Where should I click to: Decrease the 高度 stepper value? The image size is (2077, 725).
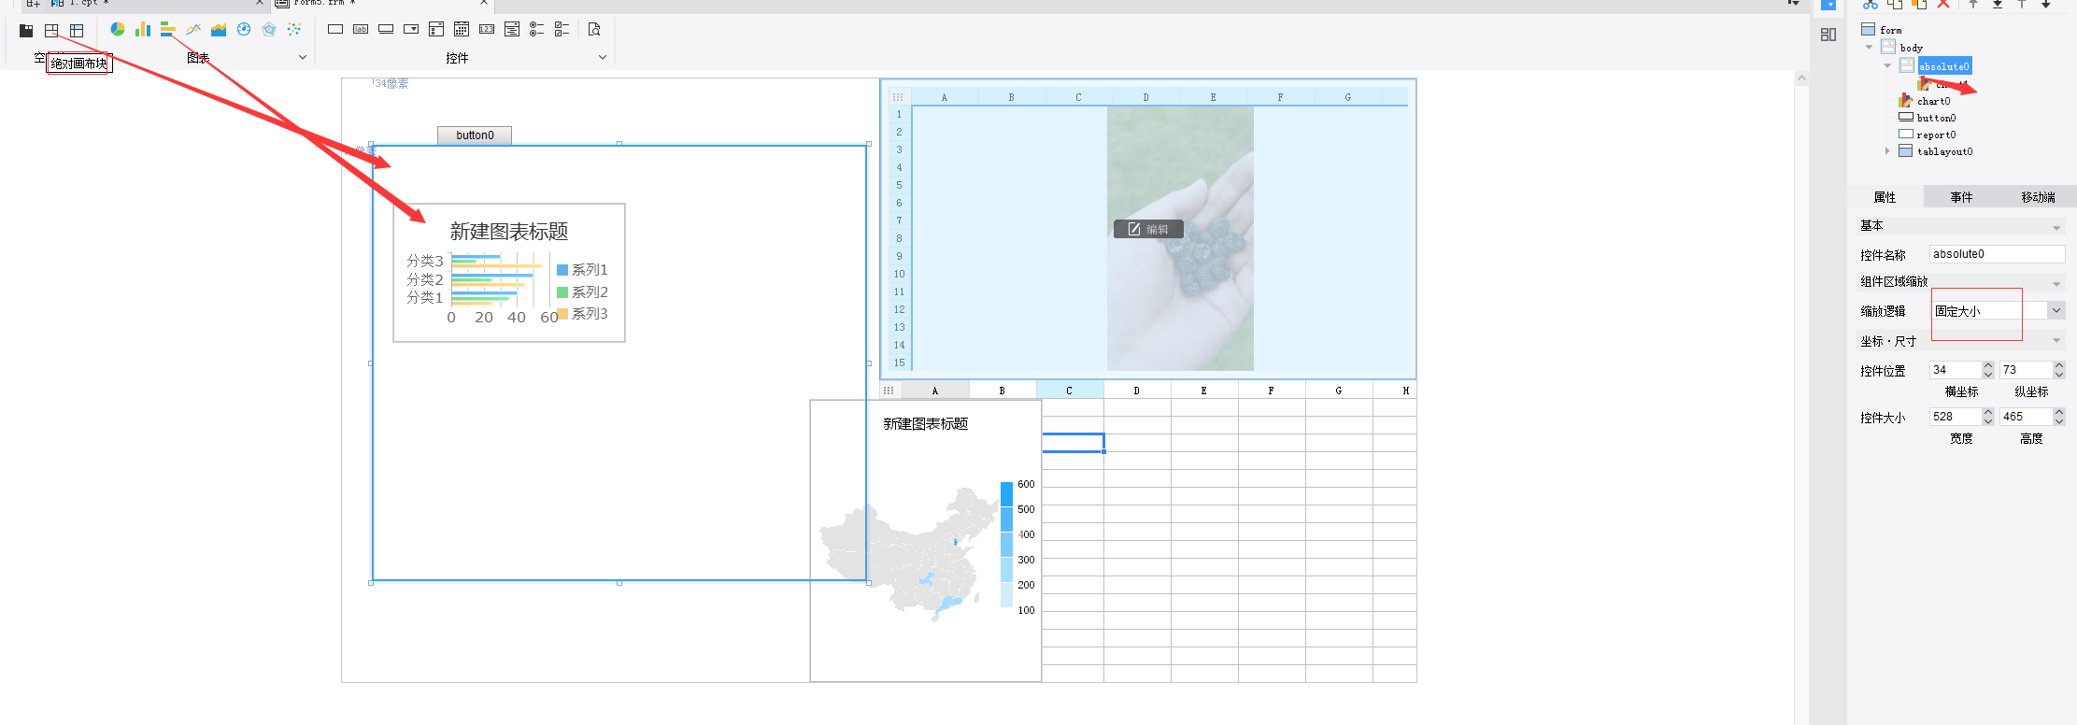pos(2059,420)
